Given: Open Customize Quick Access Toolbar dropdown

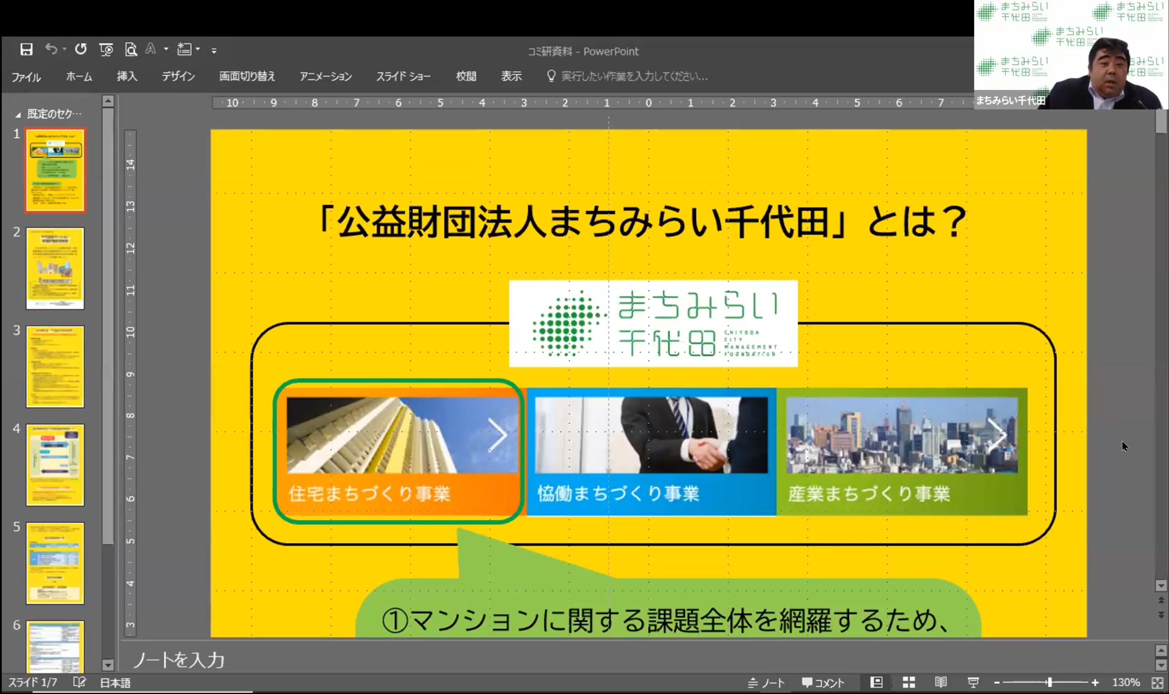Looking at the screenshot, I should click(214, 50).
